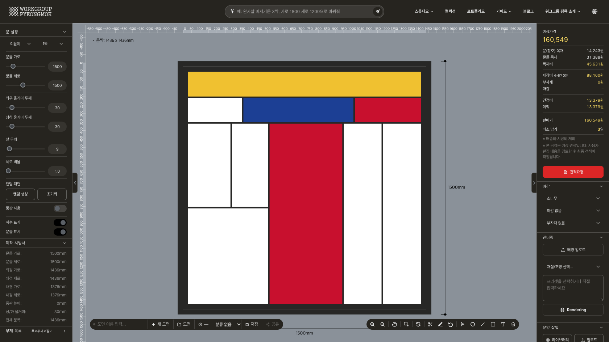Open the 마감 없음 finish dropdown
Viewport: 609px width, 342px height.
[x=573, y=211]
